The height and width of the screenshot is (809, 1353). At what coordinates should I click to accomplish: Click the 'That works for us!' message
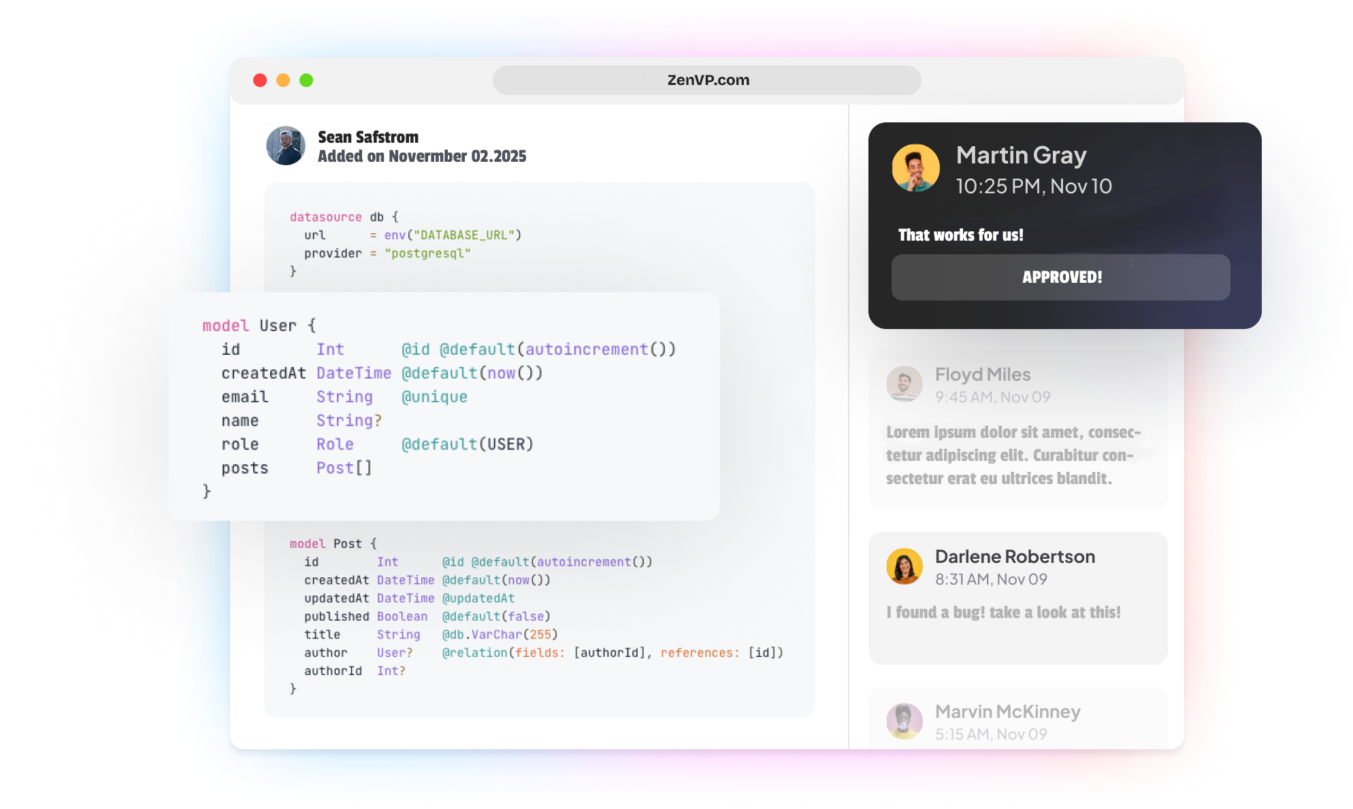point(961,235)
